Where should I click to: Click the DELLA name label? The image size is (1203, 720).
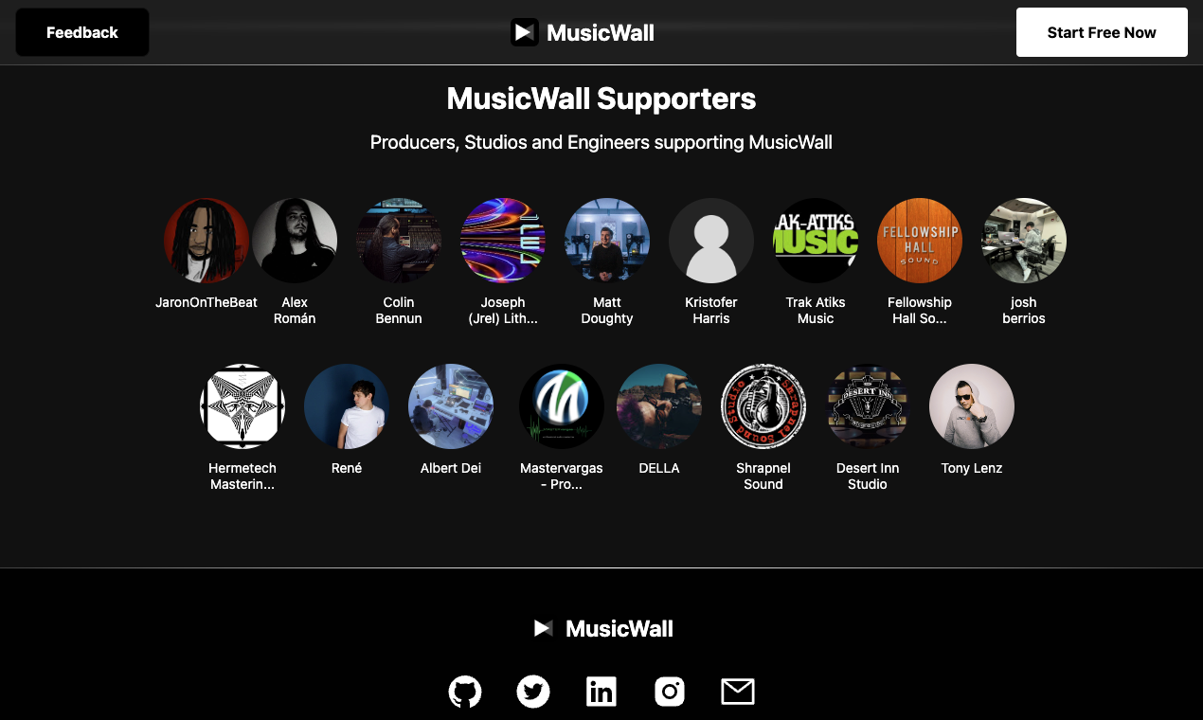click(659, 468)
